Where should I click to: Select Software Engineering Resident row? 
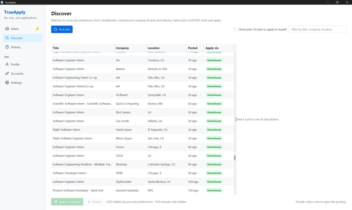coord(142,164)
